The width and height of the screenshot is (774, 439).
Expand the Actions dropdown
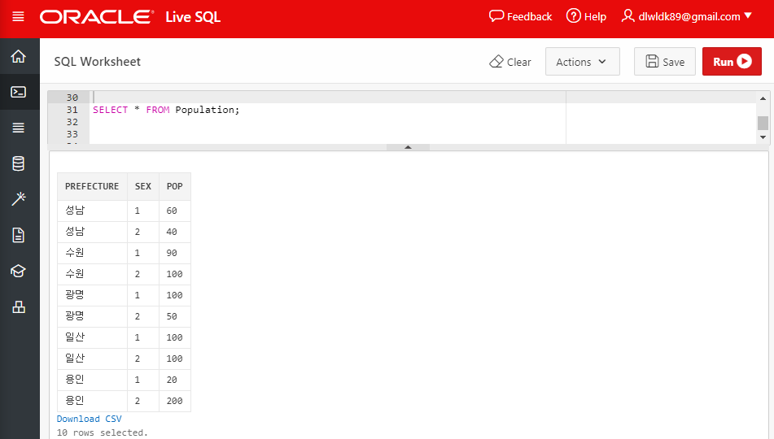pyautogui.click(x=582, y=62)
